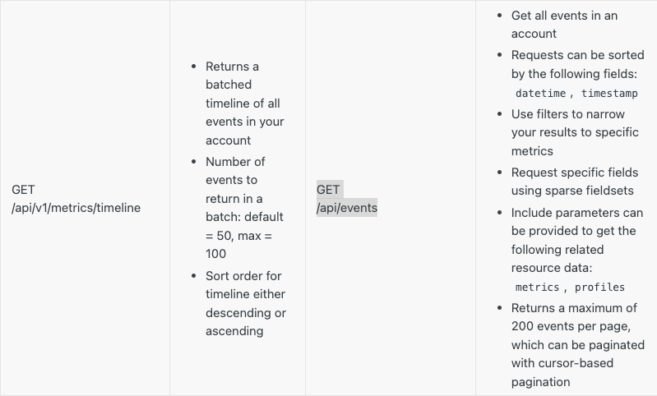Screen dimensions: 657x396
Task: Click the metrics code label
Action: tap(537, 288)
